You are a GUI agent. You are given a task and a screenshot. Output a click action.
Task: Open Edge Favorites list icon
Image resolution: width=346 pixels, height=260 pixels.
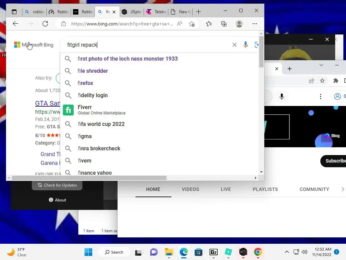click(209, 24)
